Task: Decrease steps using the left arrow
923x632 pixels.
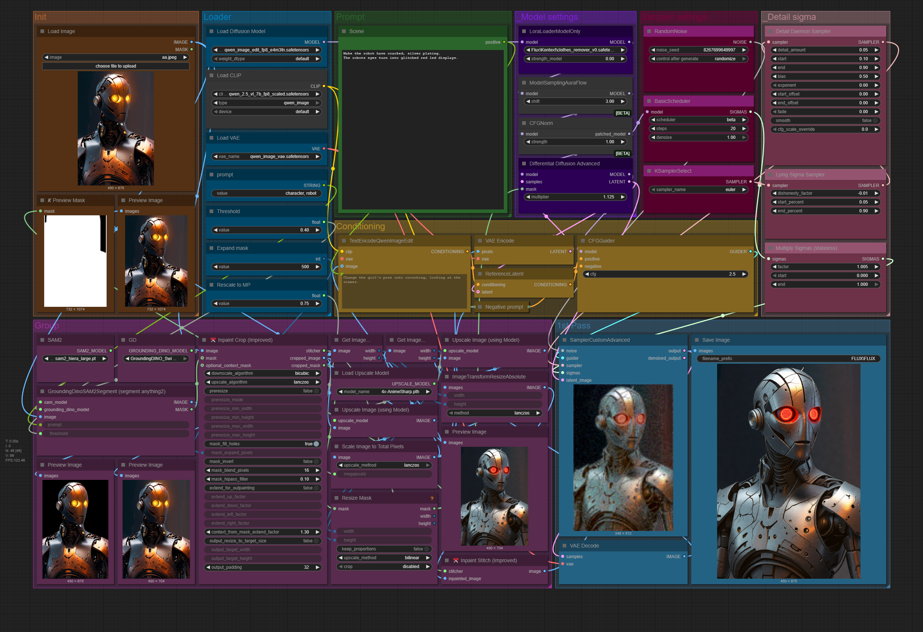Action: (653, 129)
